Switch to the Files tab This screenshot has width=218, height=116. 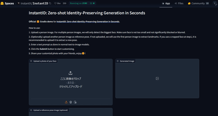(179, 4)
